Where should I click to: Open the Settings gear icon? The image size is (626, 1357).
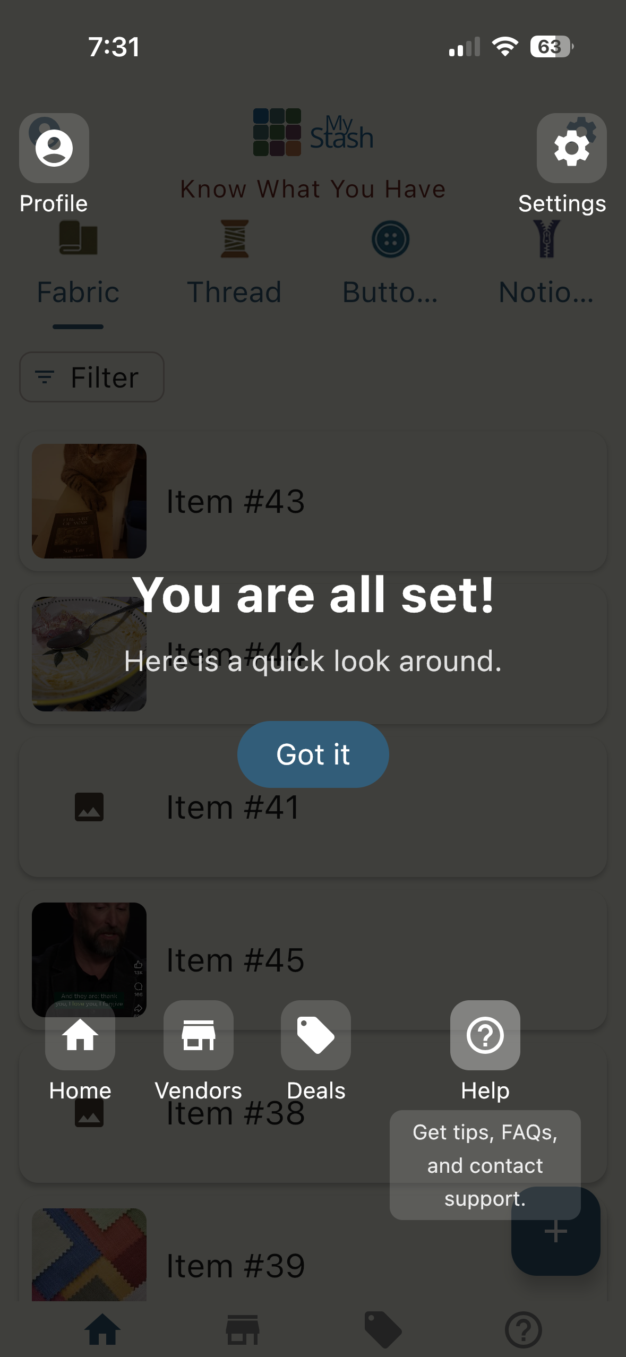pyautogui.click(x=571, y=148)
